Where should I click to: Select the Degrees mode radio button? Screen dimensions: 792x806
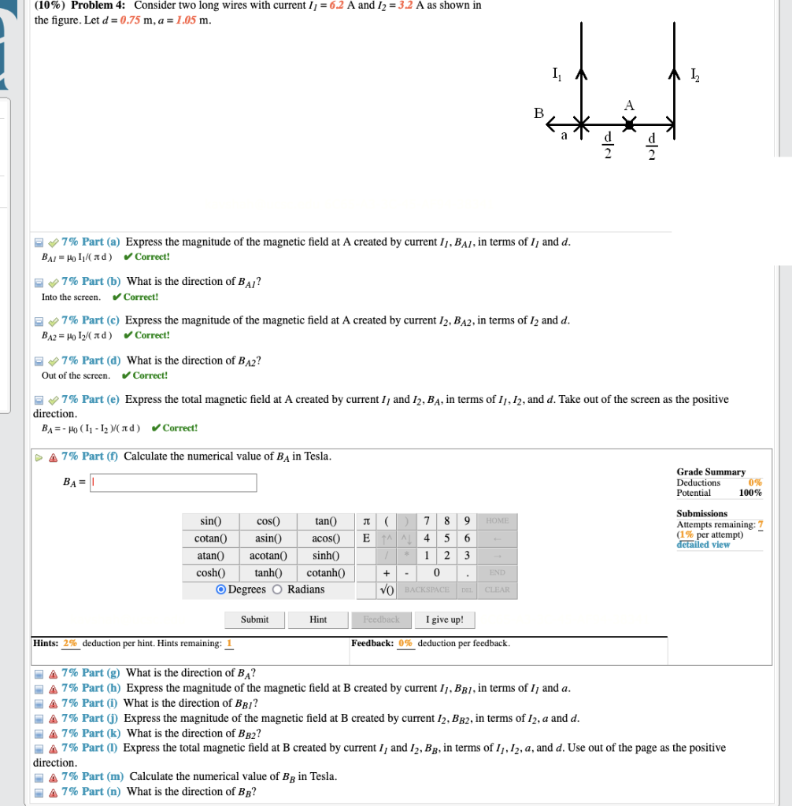click(220, 590)
